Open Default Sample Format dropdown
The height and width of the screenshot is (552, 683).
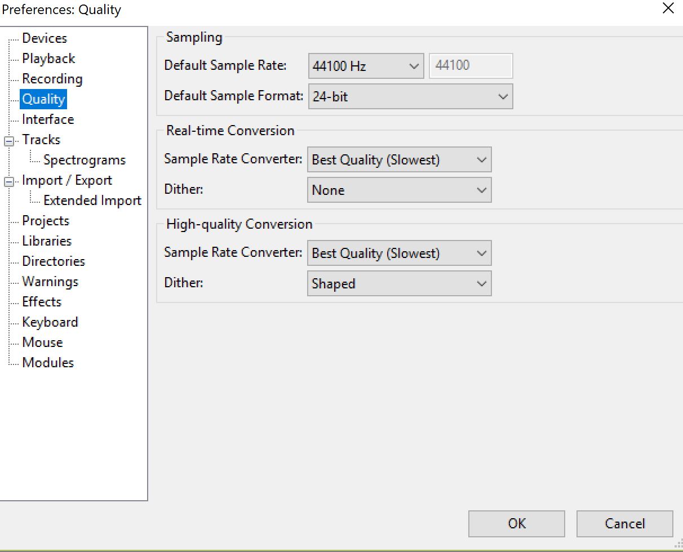point(410,96)
